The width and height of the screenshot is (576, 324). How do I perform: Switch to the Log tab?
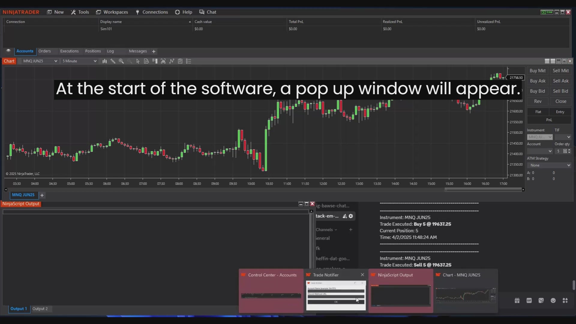point(110,51)
